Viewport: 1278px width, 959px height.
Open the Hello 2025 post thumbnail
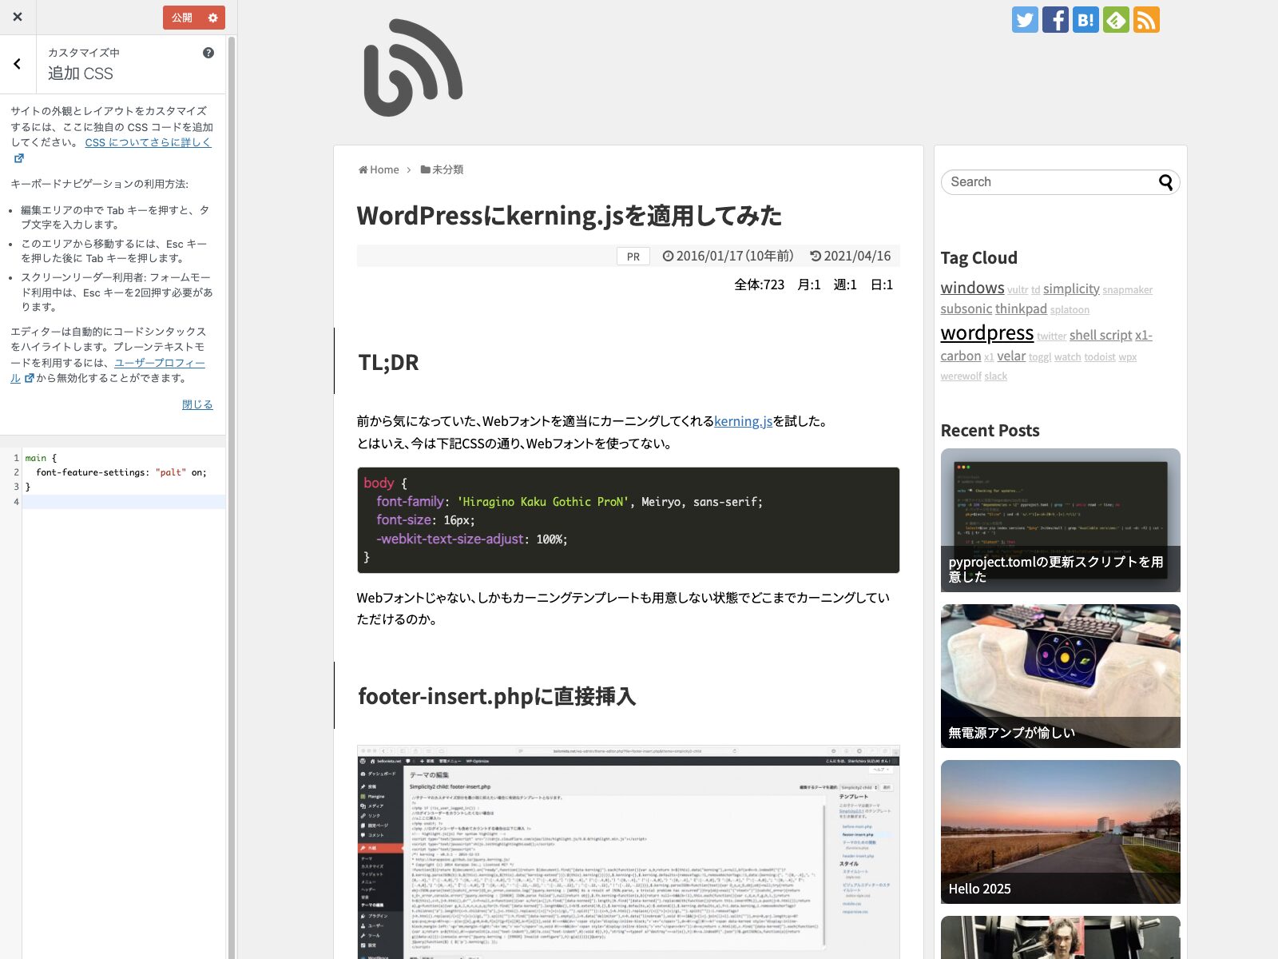(x=1060, y=832)
